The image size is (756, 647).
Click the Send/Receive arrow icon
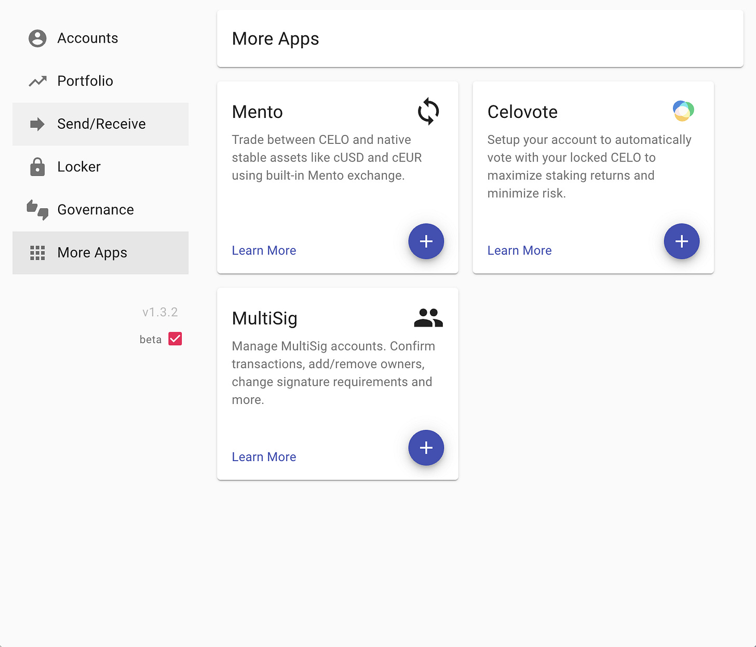37,124
